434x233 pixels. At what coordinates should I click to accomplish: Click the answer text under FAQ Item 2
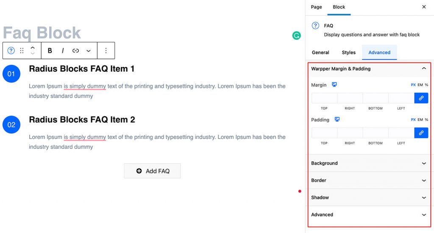pos(157,142)
